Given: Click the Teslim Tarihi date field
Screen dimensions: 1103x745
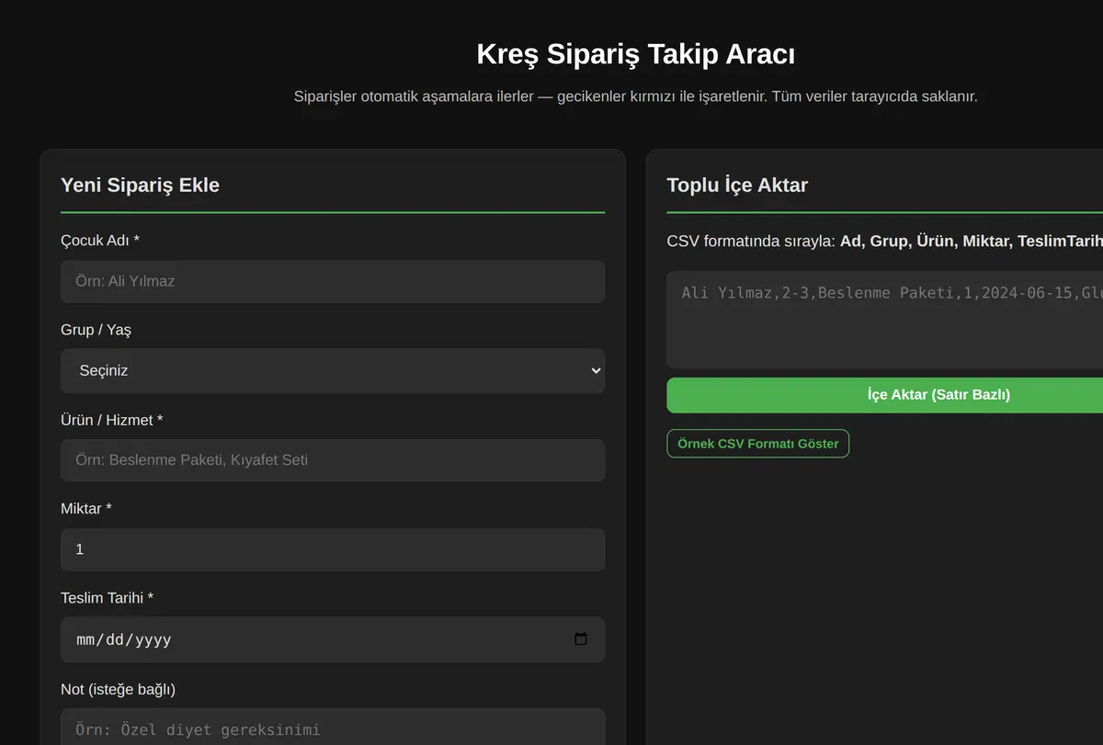Looking at the screenshot, I should [333, 639].
